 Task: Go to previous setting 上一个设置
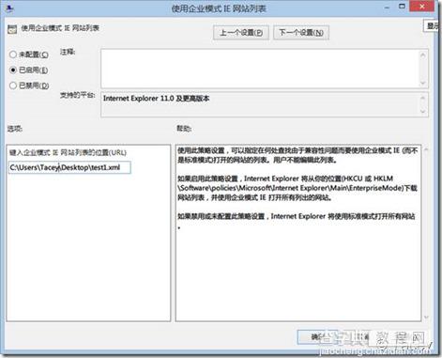tap(241, 32)
